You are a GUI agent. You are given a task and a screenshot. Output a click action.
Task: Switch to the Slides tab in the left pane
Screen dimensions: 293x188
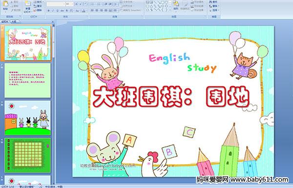(x=5, y=21)
